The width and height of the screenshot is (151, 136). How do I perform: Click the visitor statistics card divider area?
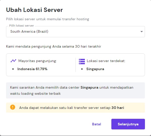click(x=75, y=65)
